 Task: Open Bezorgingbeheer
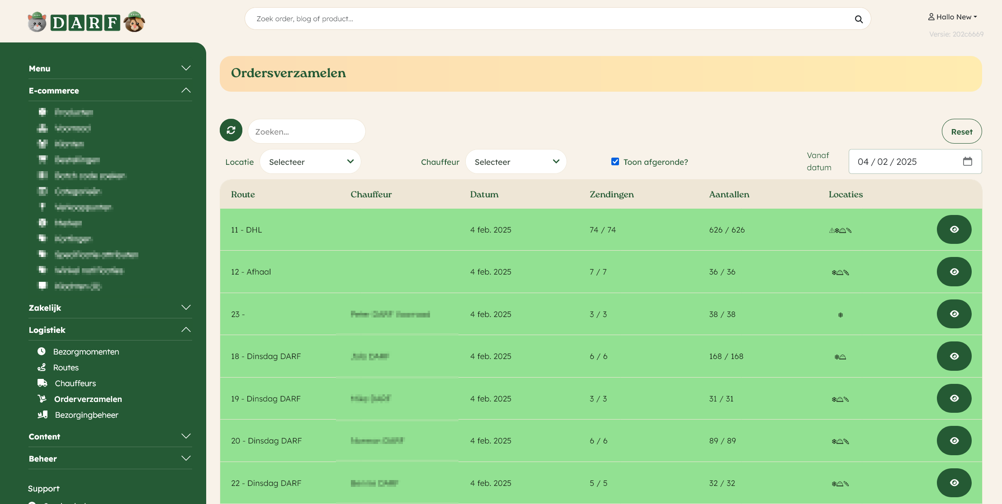(86, 415)
